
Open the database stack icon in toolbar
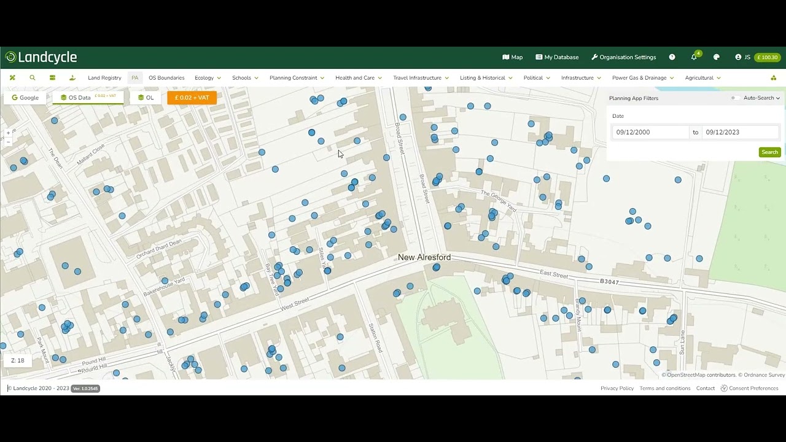(x=52, y=78)
